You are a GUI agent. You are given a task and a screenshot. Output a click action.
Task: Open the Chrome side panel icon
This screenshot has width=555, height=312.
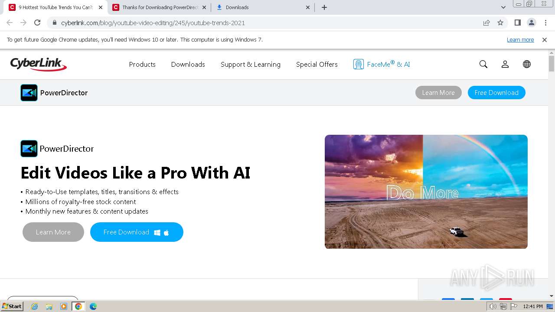pos(517,23)
